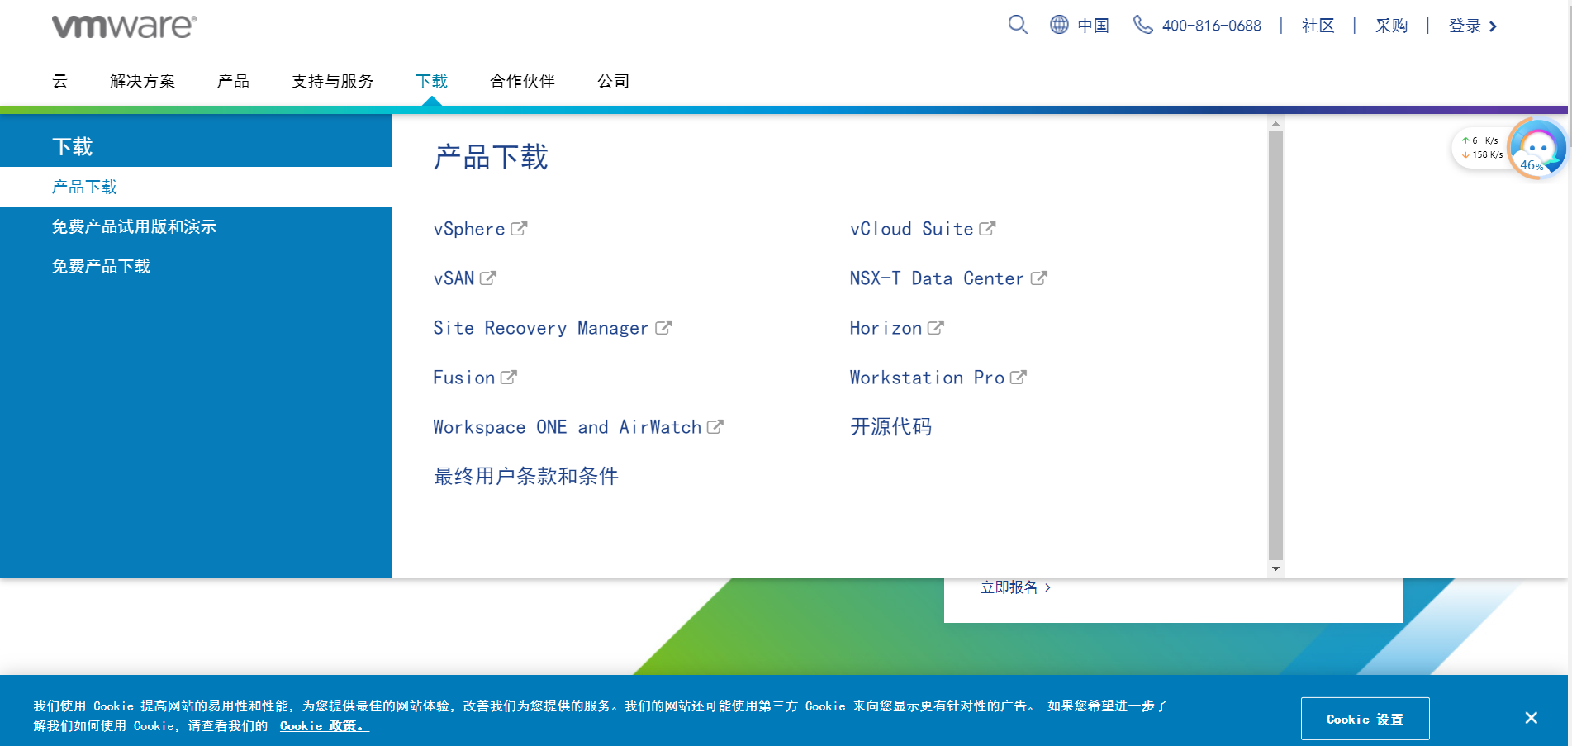Image resolution: width=1572 pixels, height=746 pixels.
Task: Open the Site Recovery Manager link
Action: [x=541, y=328]
